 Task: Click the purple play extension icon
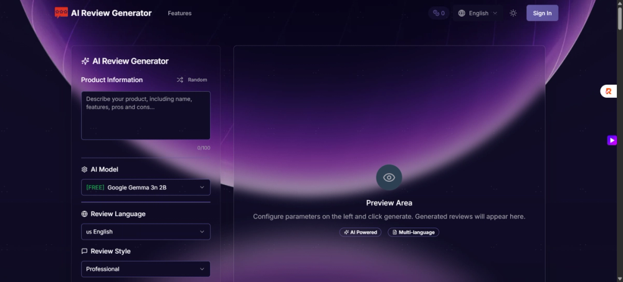tap(612, 140)
